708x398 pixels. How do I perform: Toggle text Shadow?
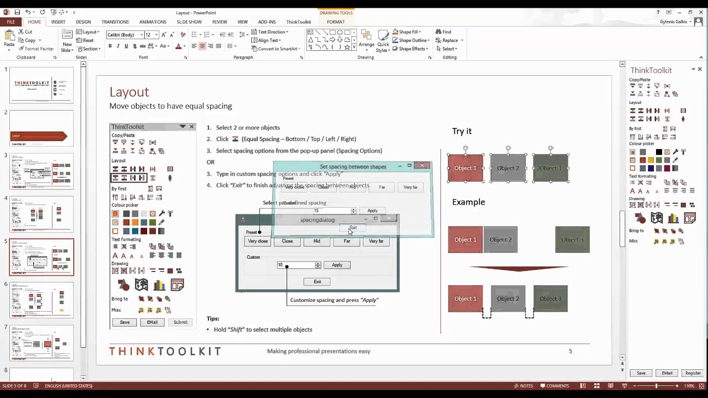pos(135,46)
